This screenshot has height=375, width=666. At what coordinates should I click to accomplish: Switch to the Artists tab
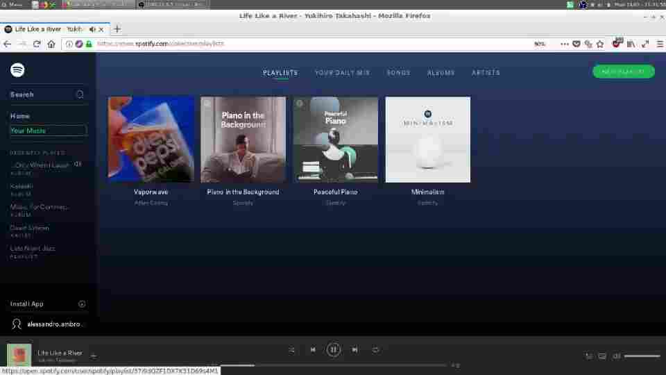tap(486, 73)
